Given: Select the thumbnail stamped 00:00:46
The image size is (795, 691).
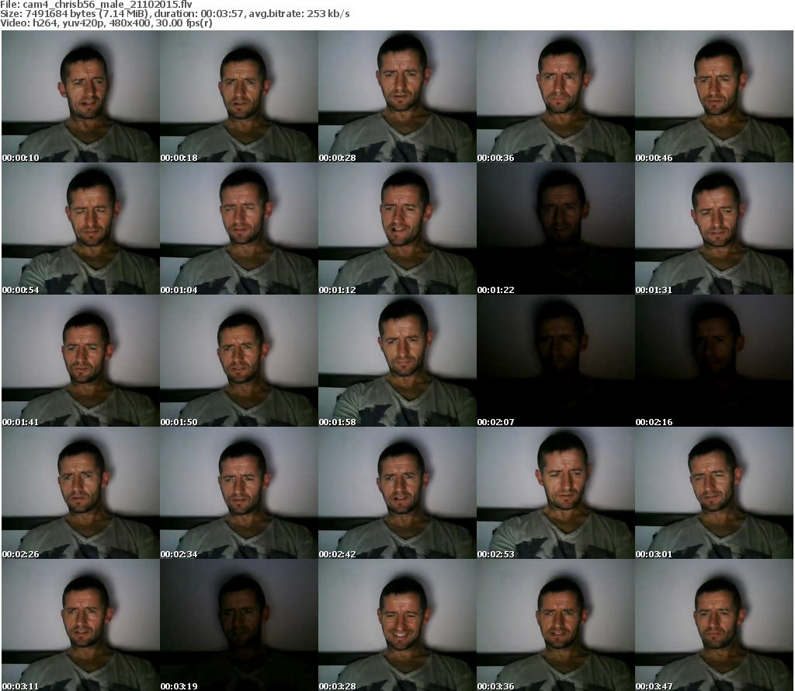Looking at the screenshot, I should pos(714,96).
